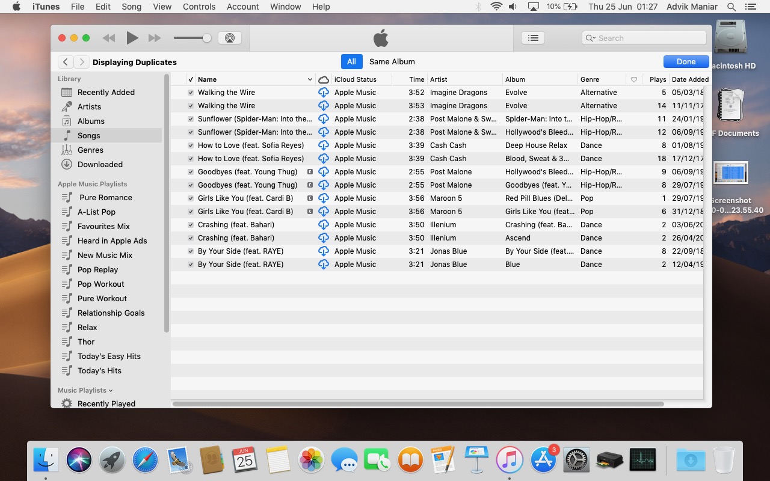This screenshot has width=770, height=481.
Task: Open the iTunes menu
Action: (46, 7)
